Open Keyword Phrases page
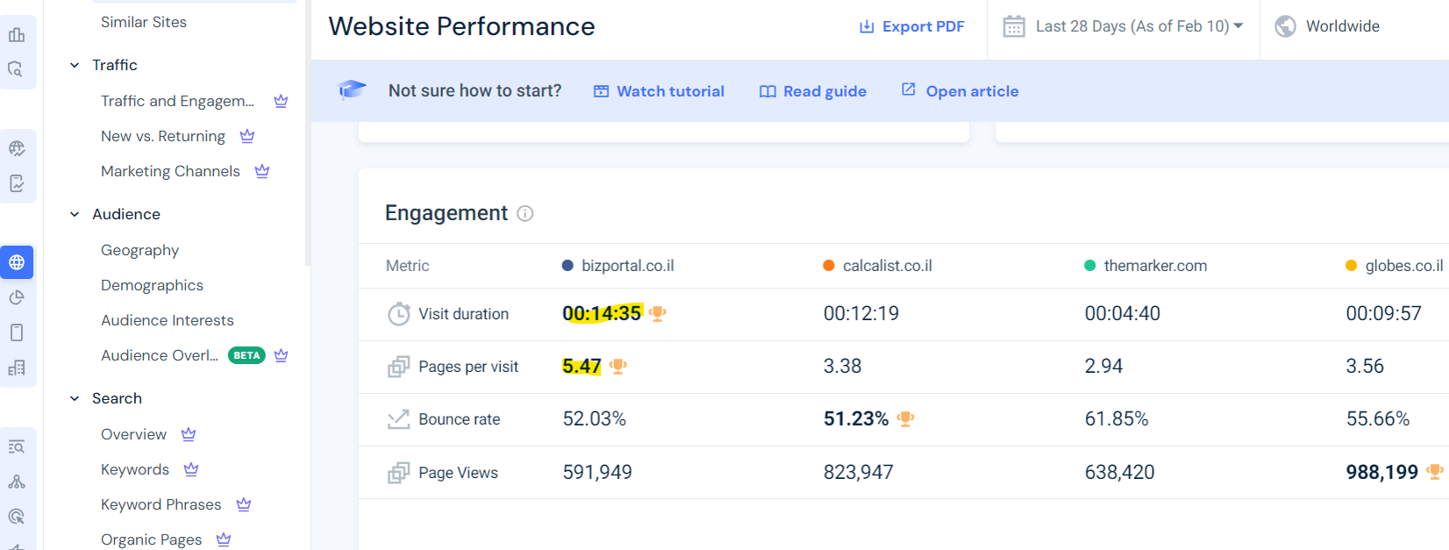Viewport: 1449px width, 550px height. point(161,504)
